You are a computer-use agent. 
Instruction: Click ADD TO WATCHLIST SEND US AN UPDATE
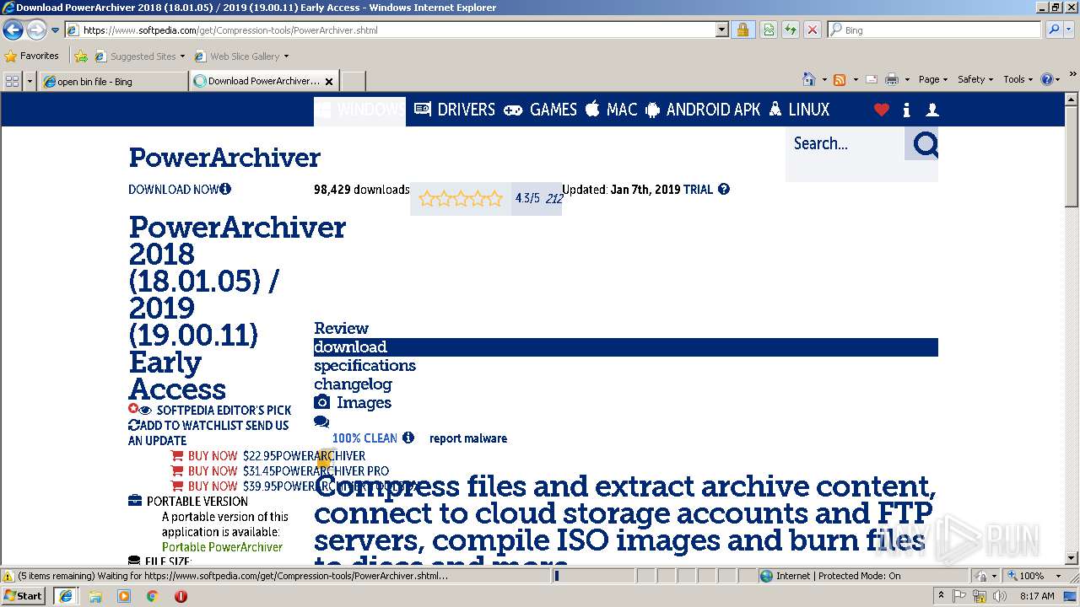click(x=208, y=432)
